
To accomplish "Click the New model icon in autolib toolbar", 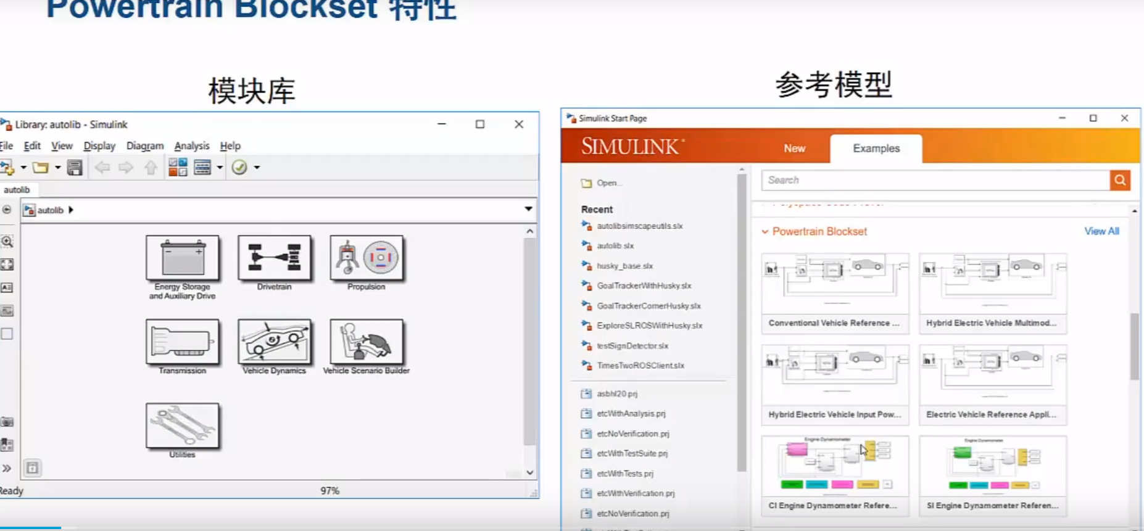I will [x=7, y=167].
